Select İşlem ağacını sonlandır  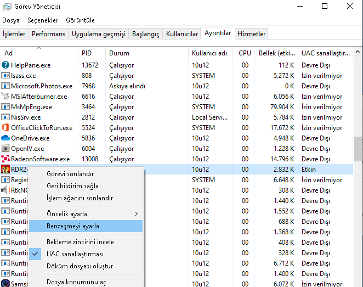coord(86,198)
